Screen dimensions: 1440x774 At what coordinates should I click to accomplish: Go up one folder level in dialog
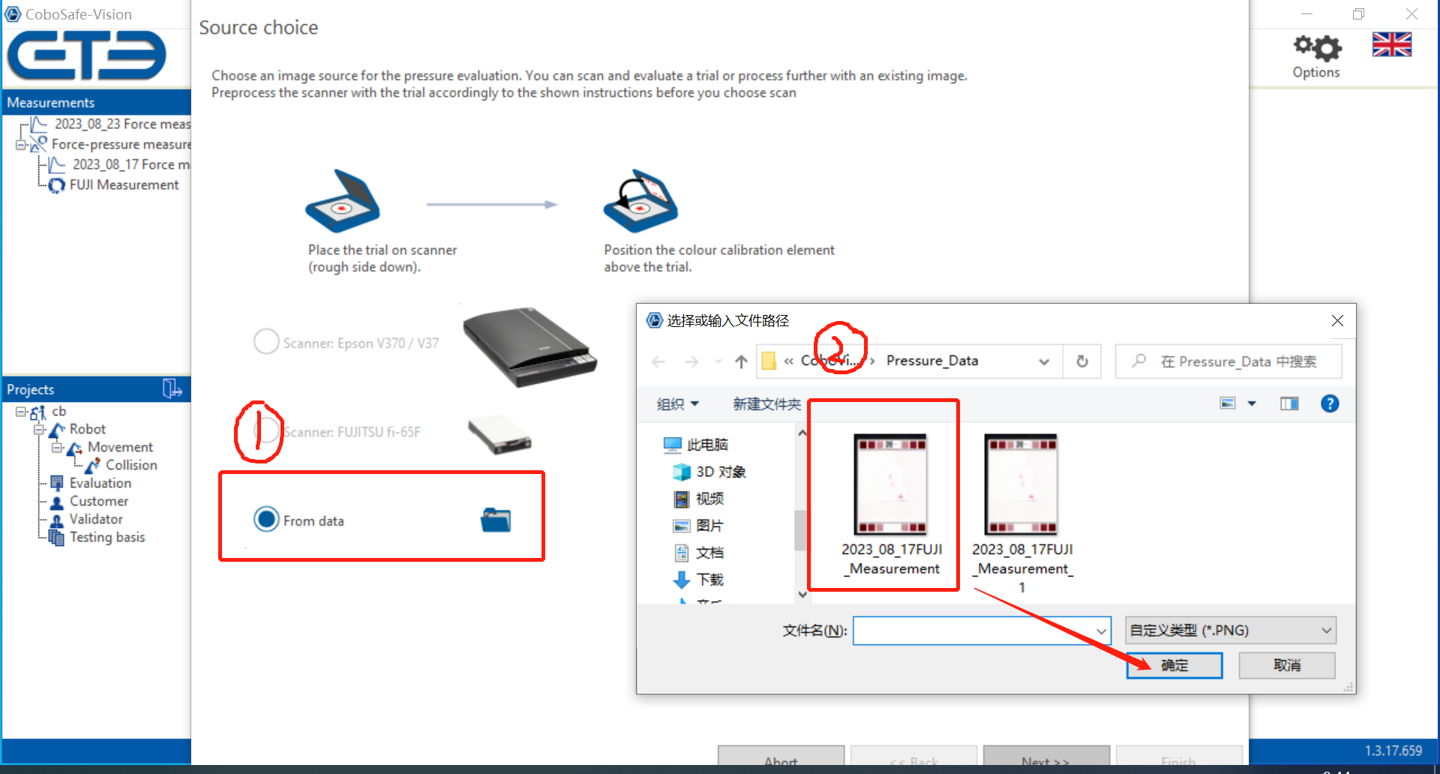pyautogui.click(x=741, y=362)
